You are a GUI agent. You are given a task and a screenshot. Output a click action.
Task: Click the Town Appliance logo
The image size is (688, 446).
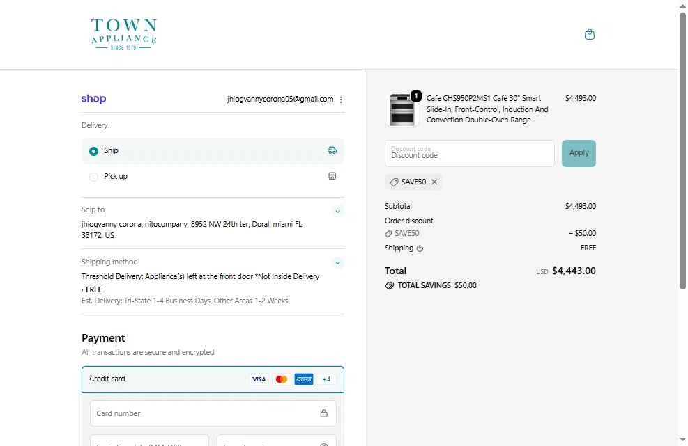pyautogui.click(x=124, y=34)
